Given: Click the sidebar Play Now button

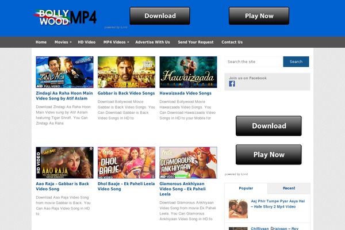Looking at the screenshot, I should [269, 155].
